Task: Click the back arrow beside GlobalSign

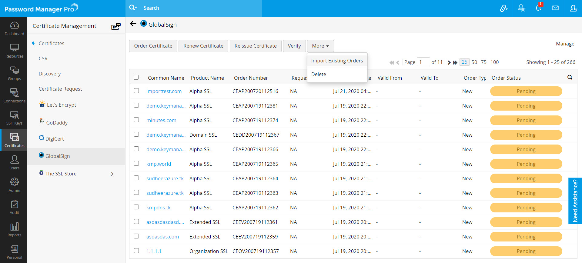Action: [133, 24]
